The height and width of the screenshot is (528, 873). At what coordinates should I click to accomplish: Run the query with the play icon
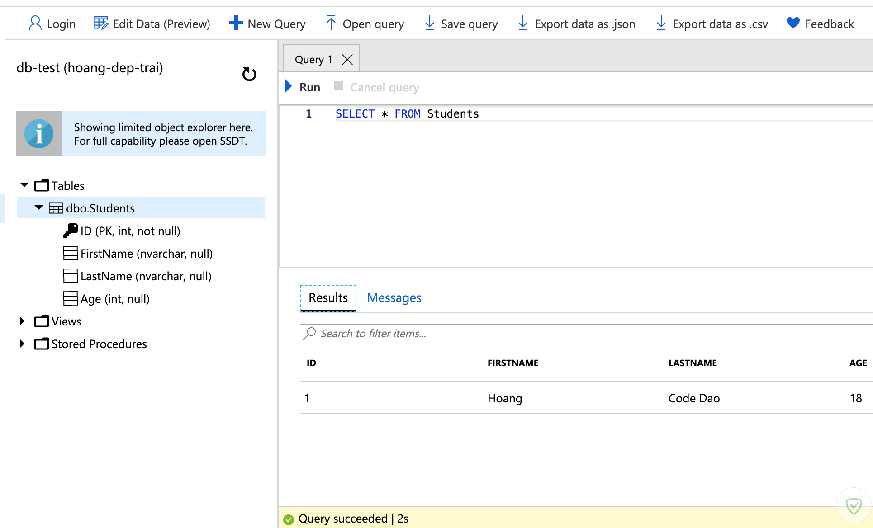point(288,86)
